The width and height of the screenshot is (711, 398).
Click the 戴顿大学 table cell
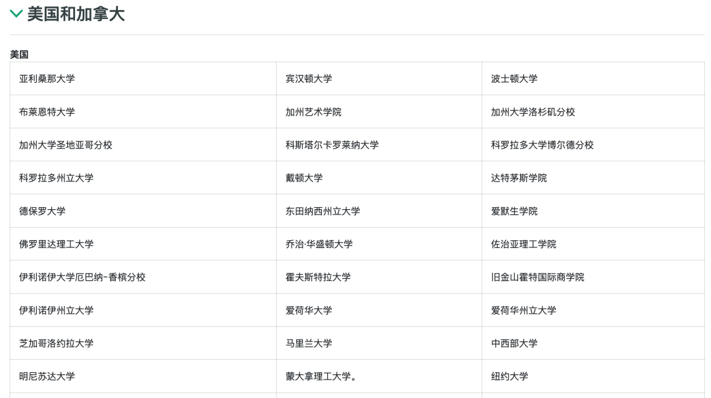(304, 178)
